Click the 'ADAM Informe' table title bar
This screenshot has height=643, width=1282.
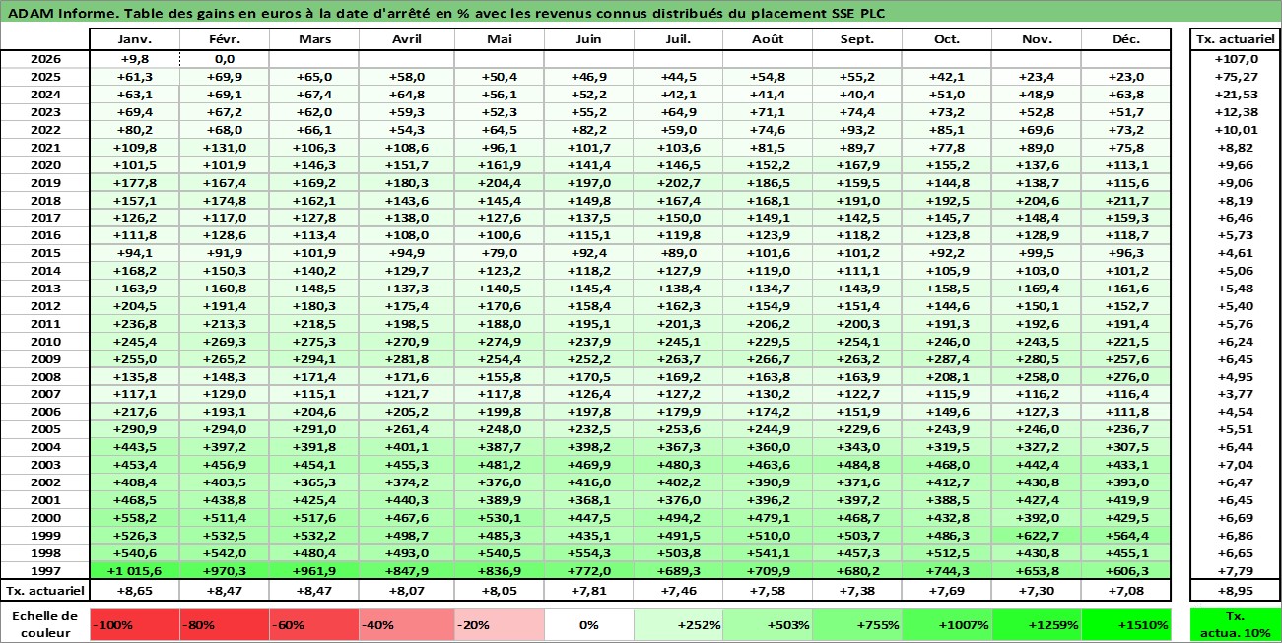coord(641,12)
